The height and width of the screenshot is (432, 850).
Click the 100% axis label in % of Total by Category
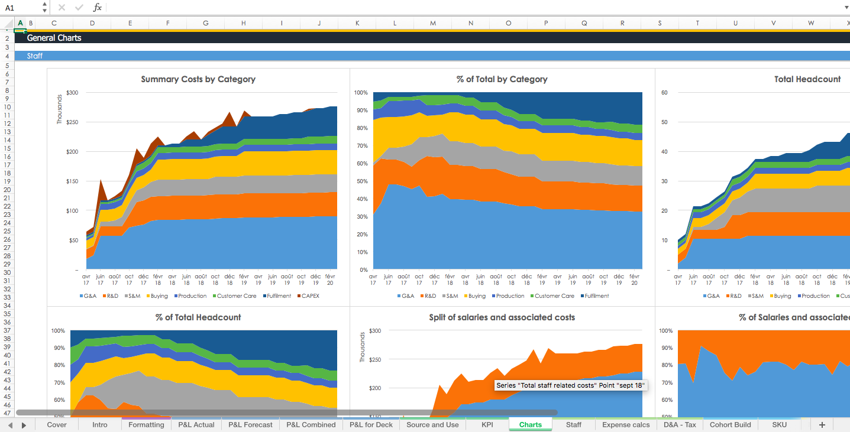click(x=361, y=93)
